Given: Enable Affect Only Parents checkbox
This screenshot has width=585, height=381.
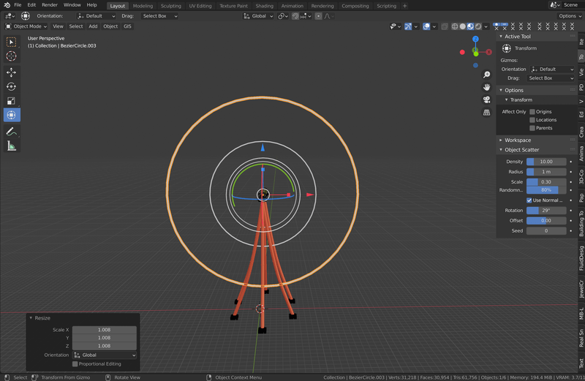Looking at the screenshot, I should (x=532, y=128).
